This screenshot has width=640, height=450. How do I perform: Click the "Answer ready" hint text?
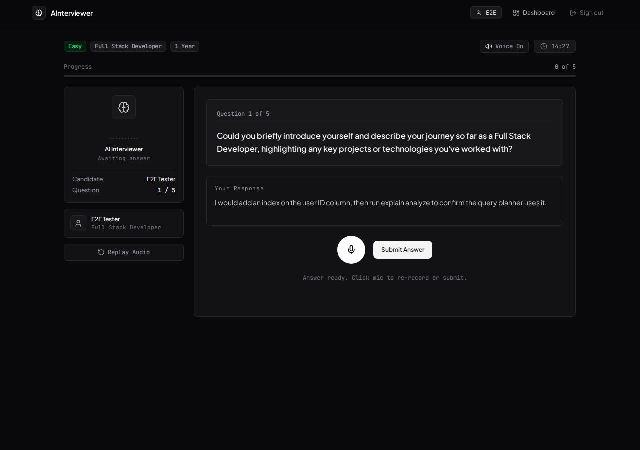(x=385, y=278)
